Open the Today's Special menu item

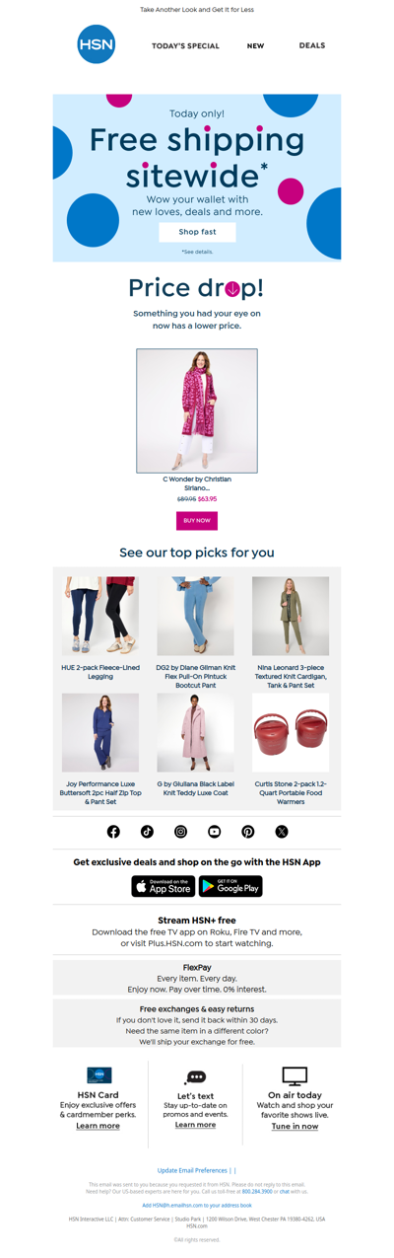(185, 46)
